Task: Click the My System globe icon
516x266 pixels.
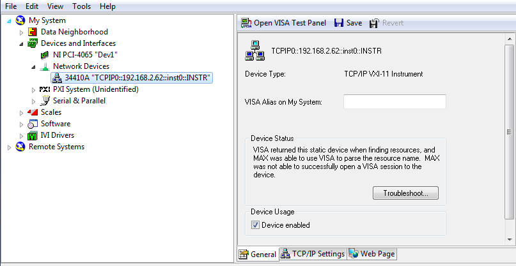Action: [20, 20]
